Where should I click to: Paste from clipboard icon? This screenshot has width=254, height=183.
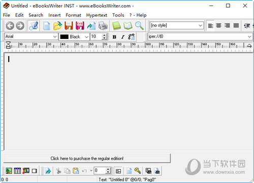coord(76,171)
